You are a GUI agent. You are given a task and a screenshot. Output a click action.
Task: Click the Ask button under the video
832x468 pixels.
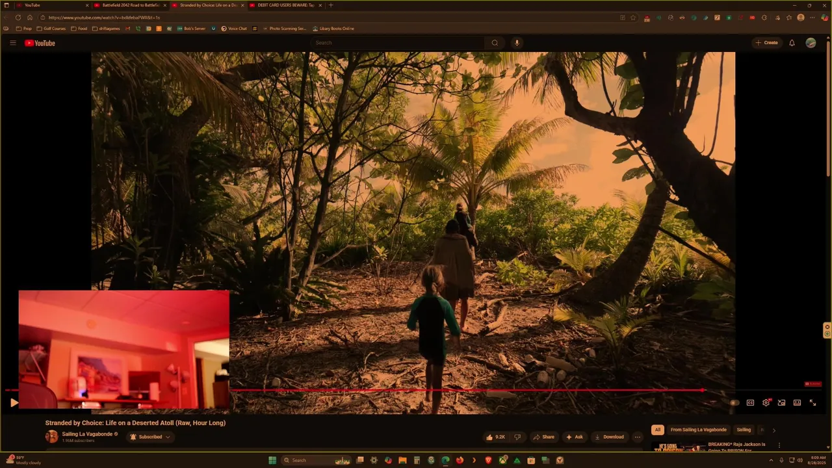[575, 437]
